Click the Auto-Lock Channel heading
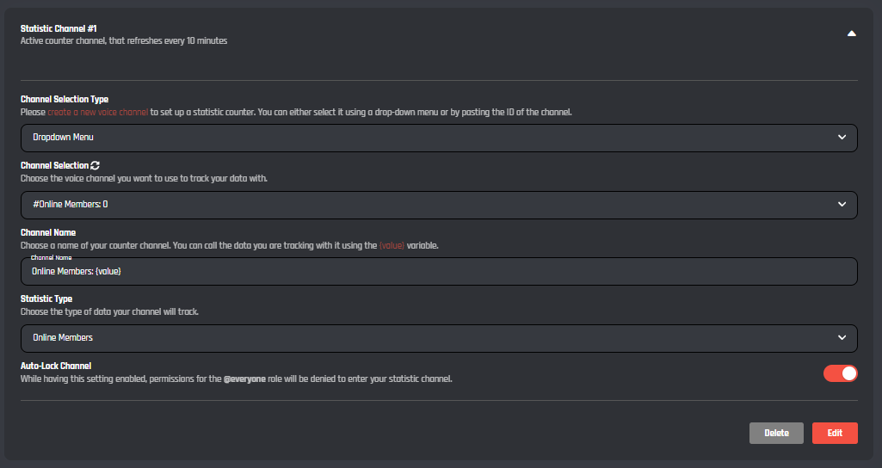The height and width of the screenshot is (468, 882). [56, 366]
